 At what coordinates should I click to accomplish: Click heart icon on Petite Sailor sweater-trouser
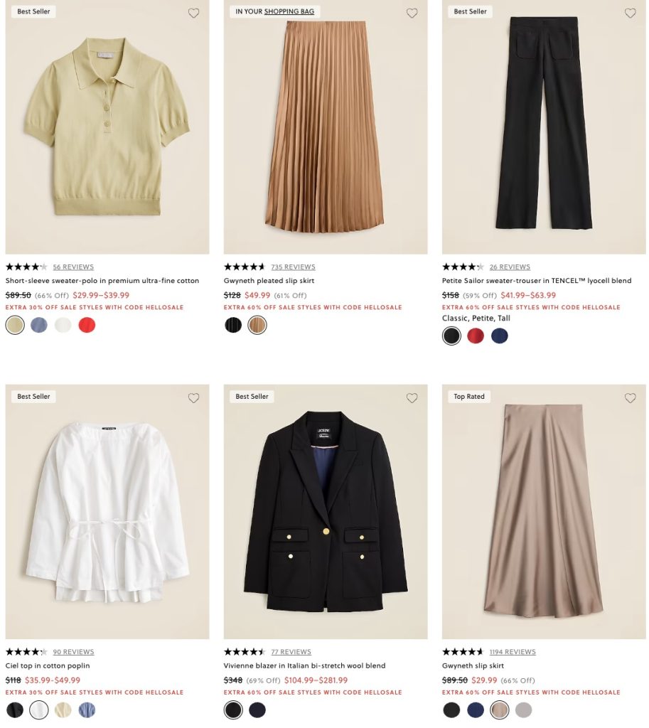[x=630, y=13]
